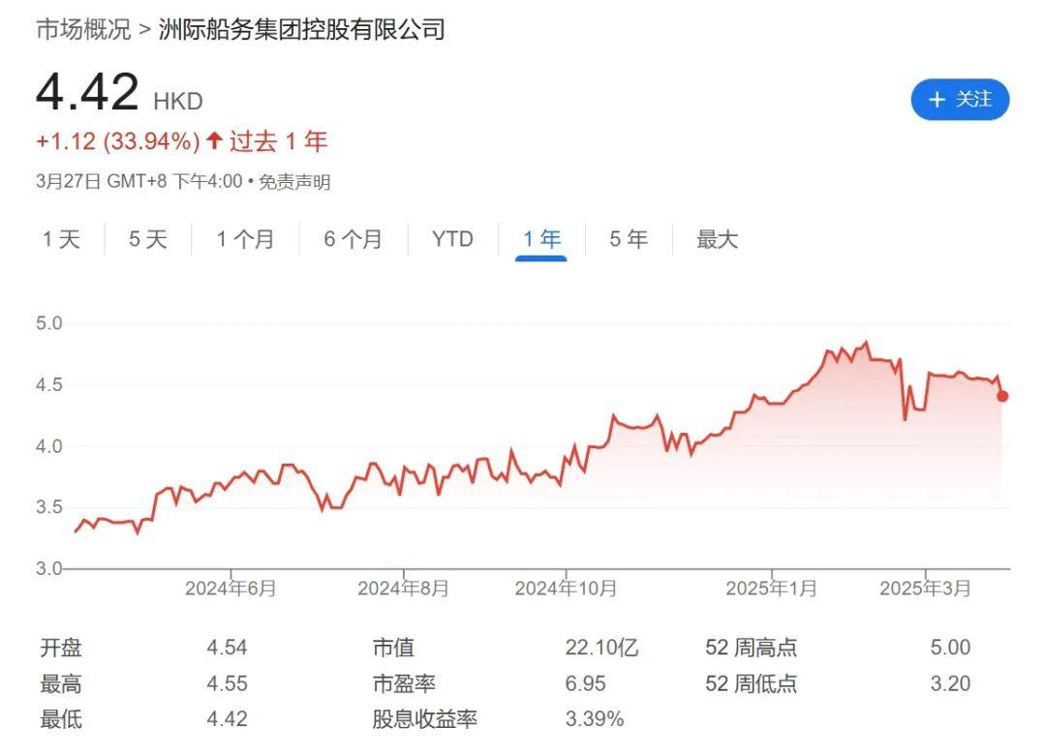Screen dimensions: 1046x756
Task: Click the 2024年6月 axis label
Action: [x=231, y=589]
